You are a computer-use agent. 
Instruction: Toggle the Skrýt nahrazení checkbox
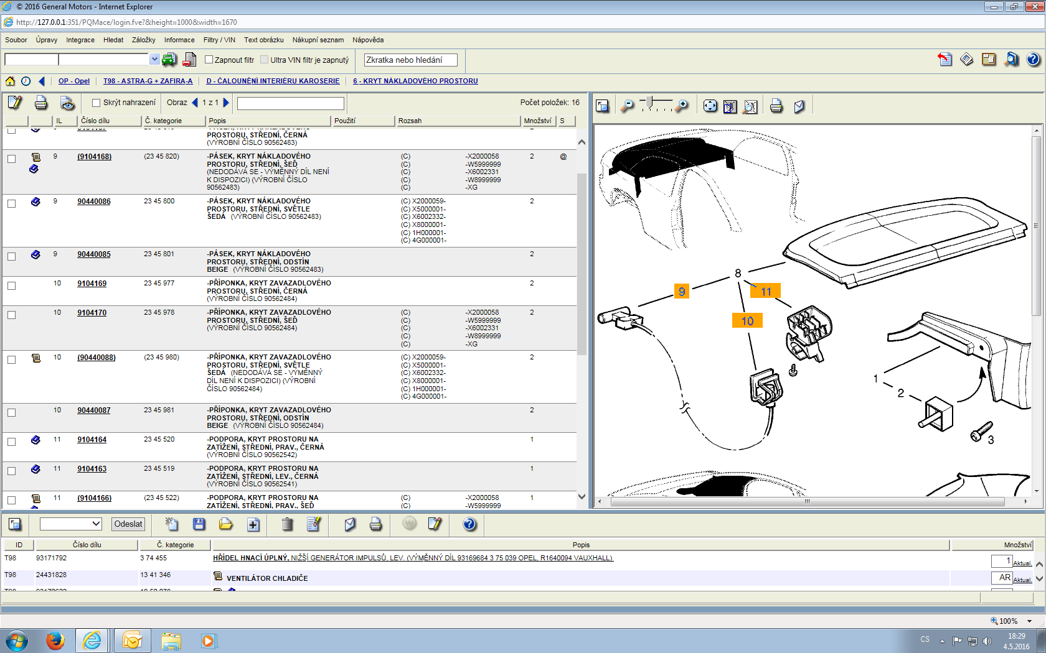click(96, 103)
